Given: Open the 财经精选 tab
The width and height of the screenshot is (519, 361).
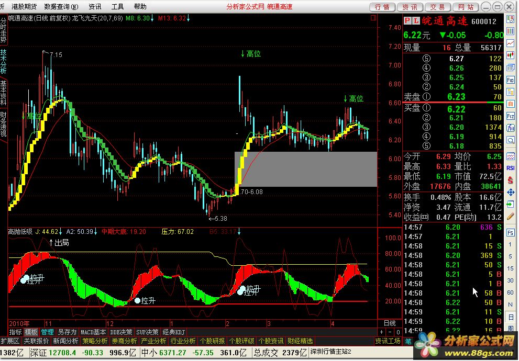Looking at the screenshot, I should click(300, 341).
